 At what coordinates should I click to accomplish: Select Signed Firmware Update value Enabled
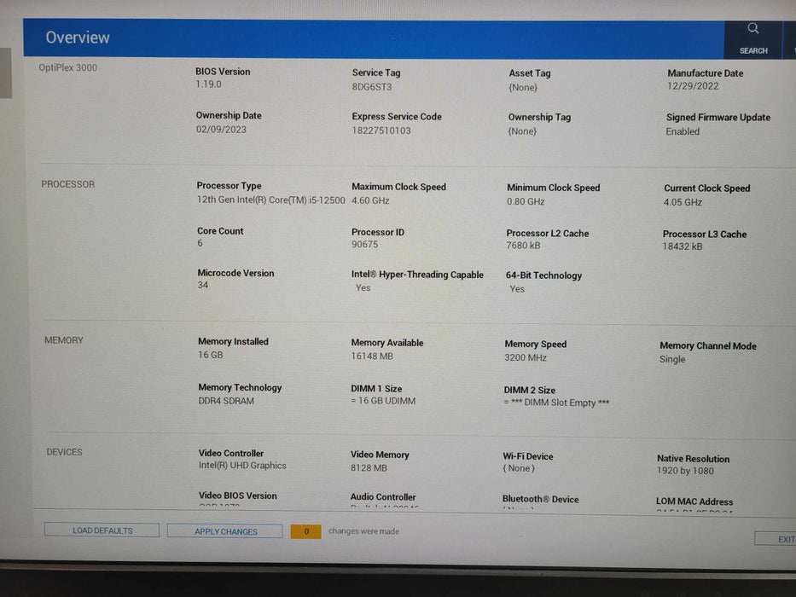pos(683,131)
